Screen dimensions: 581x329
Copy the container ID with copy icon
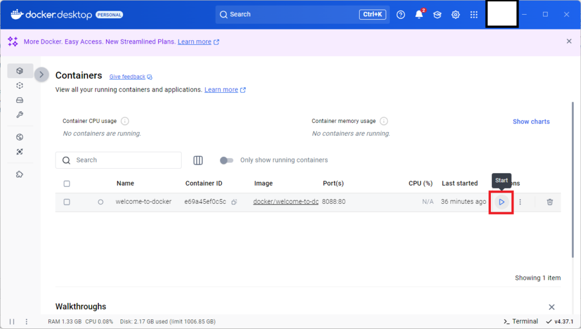coord(234,202)
